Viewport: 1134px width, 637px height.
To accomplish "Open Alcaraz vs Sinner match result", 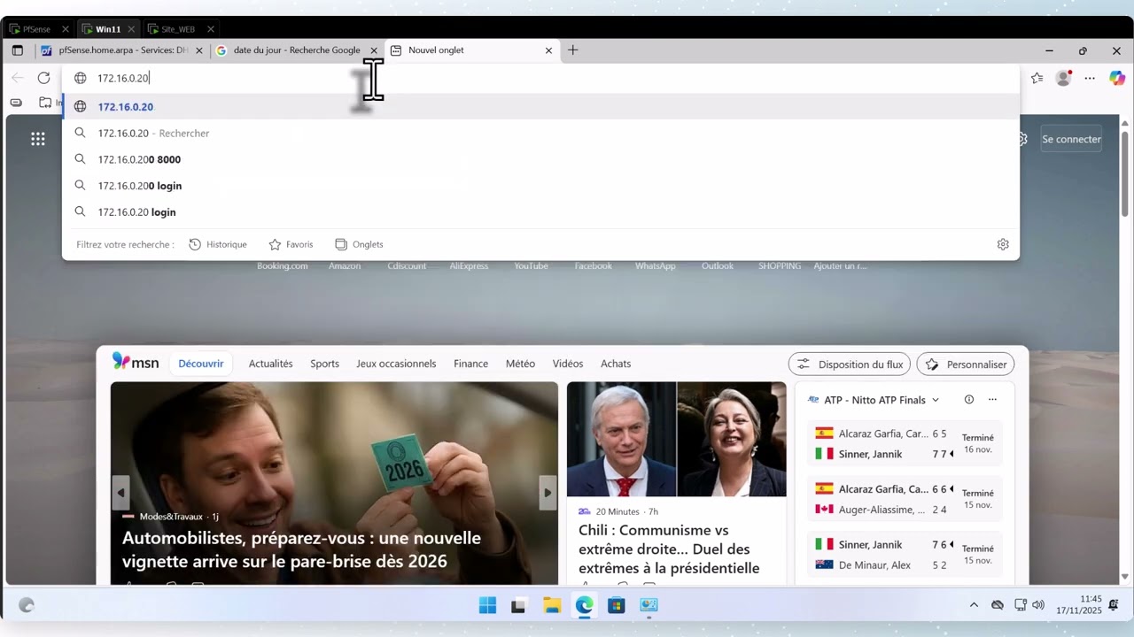I will pyautogui.click(x=905, y=444).
